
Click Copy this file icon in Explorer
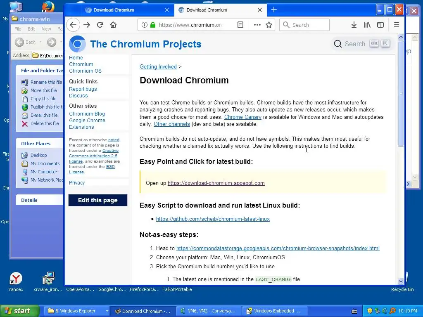tap(24, 99)
